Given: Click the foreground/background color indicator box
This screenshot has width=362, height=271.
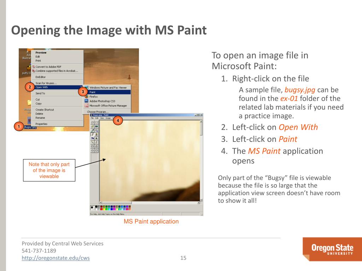Looking at the screenshot, I should (x=92, y=208).
